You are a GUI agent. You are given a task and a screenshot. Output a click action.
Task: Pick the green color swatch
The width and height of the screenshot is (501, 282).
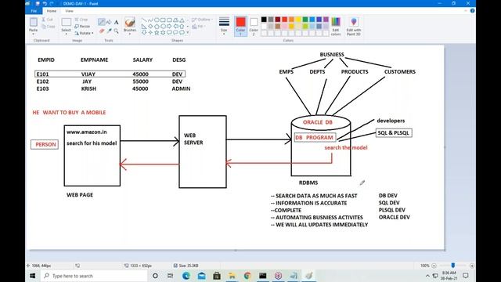tap(305, 20)
